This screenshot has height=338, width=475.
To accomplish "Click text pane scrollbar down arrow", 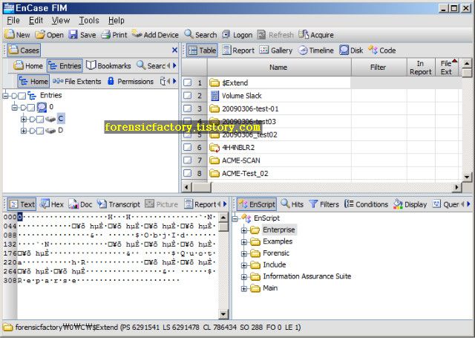I will coord(223,314).
